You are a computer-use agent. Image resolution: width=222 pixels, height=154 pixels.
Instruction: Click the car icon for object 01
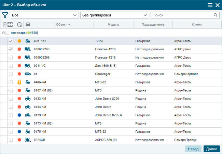point(28,74)
